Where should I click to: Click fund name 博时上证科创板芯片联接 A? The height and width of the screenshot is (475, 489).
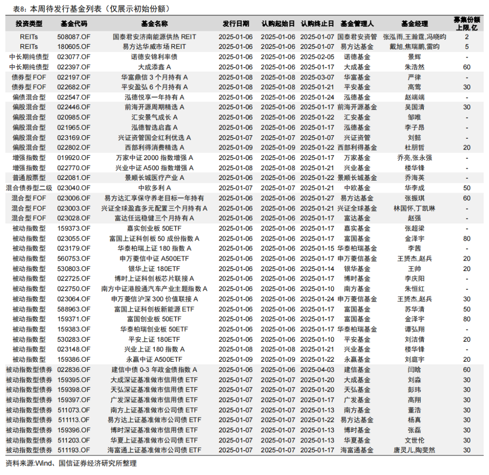click(x=154, y=279)
